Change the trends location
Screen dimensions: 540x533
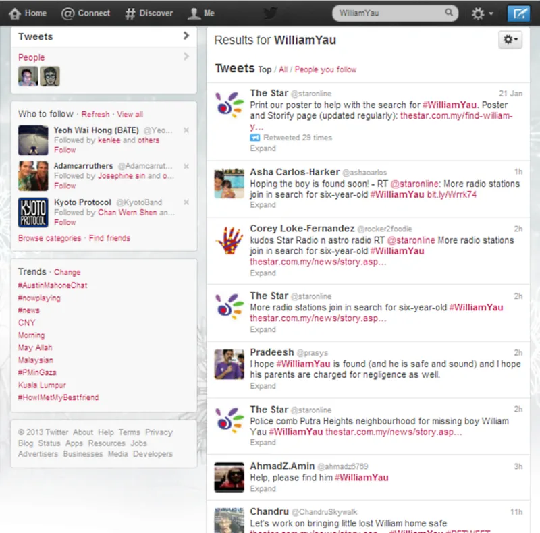click(x=67, y=272)
